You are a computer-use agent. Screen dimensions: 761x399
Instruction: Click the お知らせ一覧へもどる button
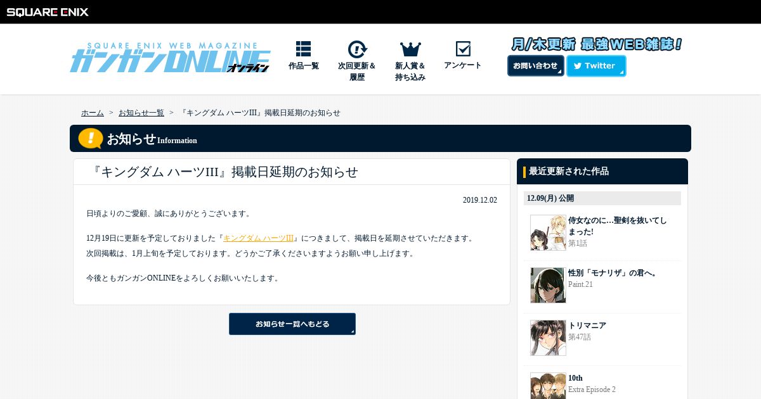pyautogui.click(x=292, y=324)
